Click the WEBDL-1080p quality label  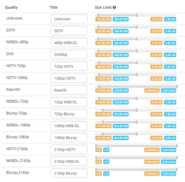(18, 125)
